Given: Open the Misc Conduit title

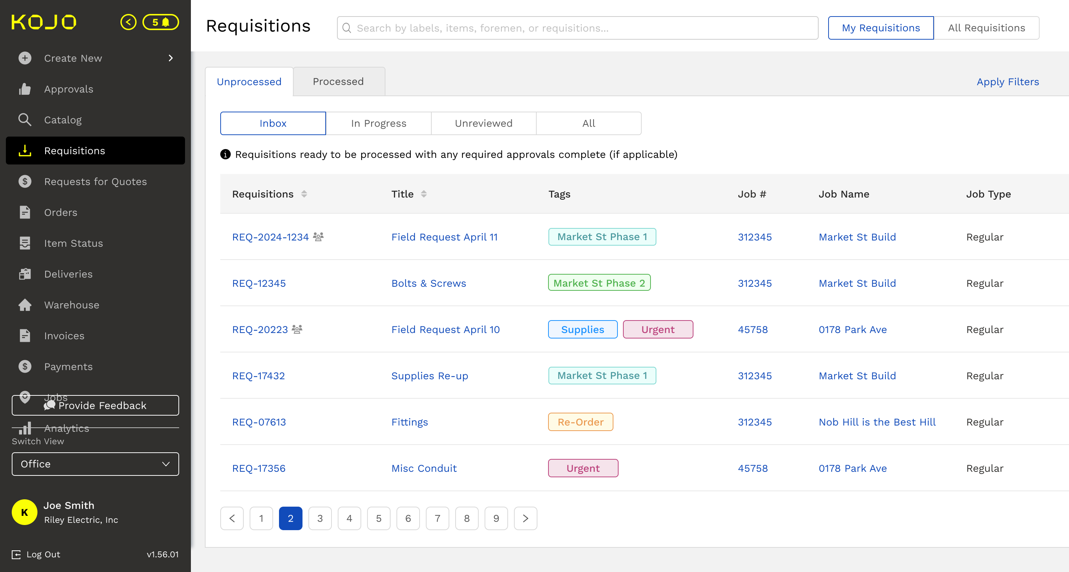Looking at the screenshot, I should (x=424, y=468).
